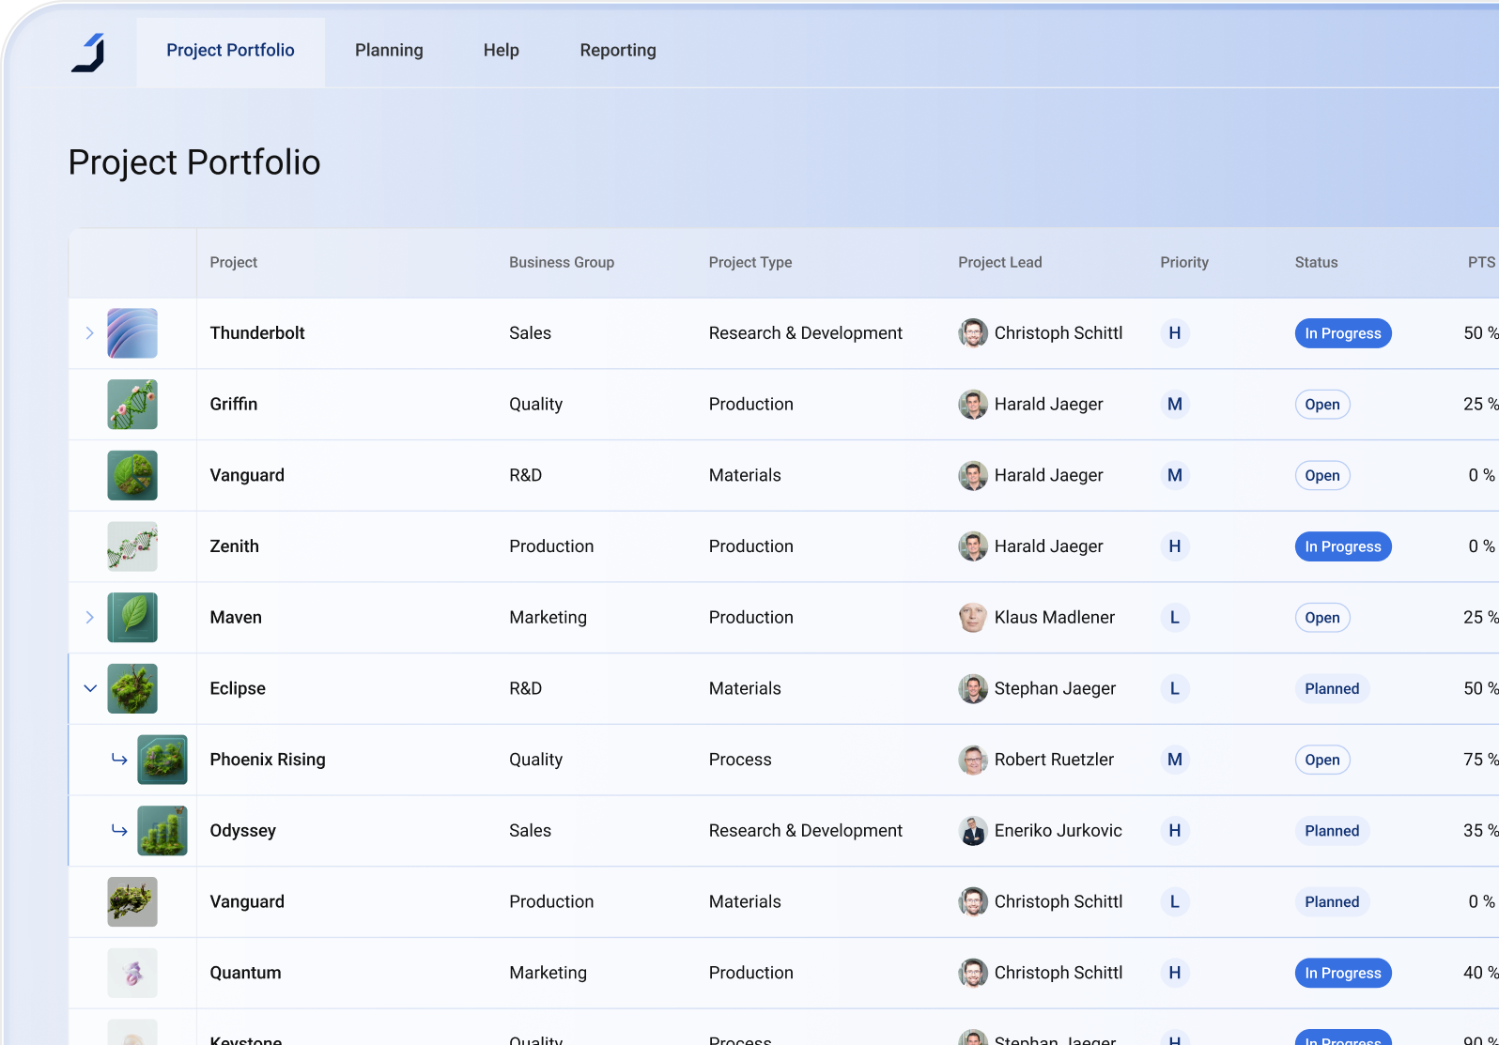Viewport: 1499px width, 1045px height.
Task: Switch to the Planning tab
Action: point(389,51)
